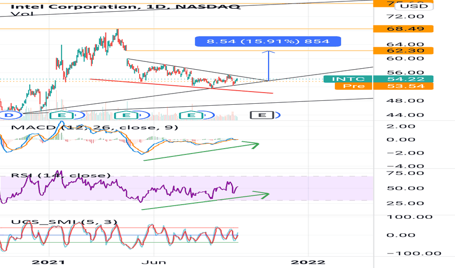The height and width of the screenshot is (268, 455).
Task: Select the Intel Corporation, 1D, NASDAQ title
Action: click(125, 6)
